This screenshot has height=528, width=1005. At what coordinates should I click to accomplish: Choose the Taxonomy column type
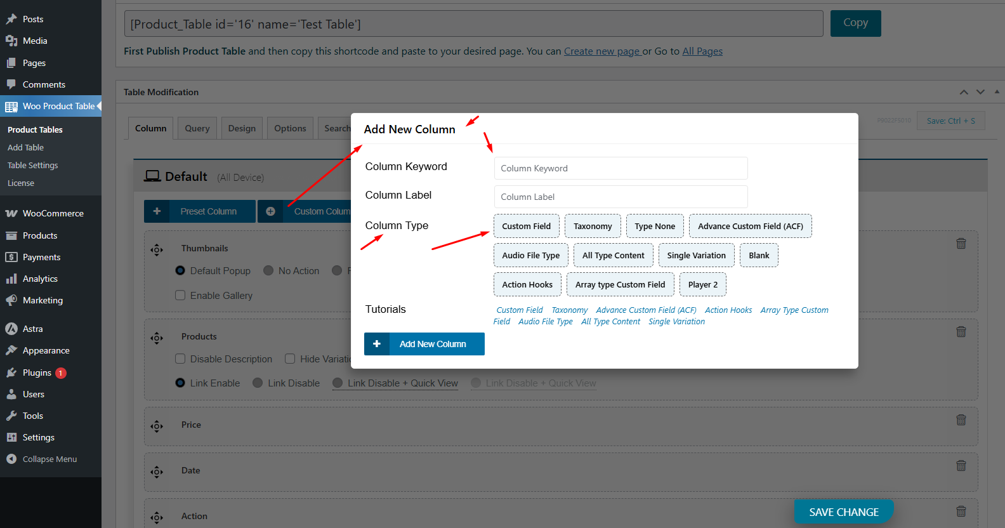click(x=593, y=226)
